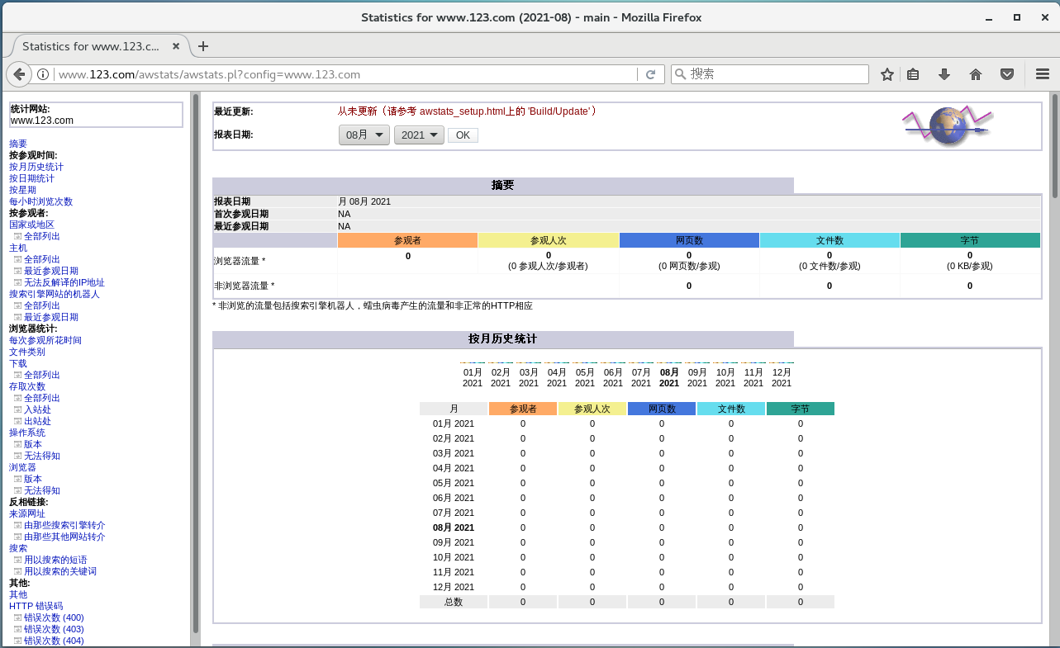Open 错误次数 (404) list icon

[x=17, y=641]
